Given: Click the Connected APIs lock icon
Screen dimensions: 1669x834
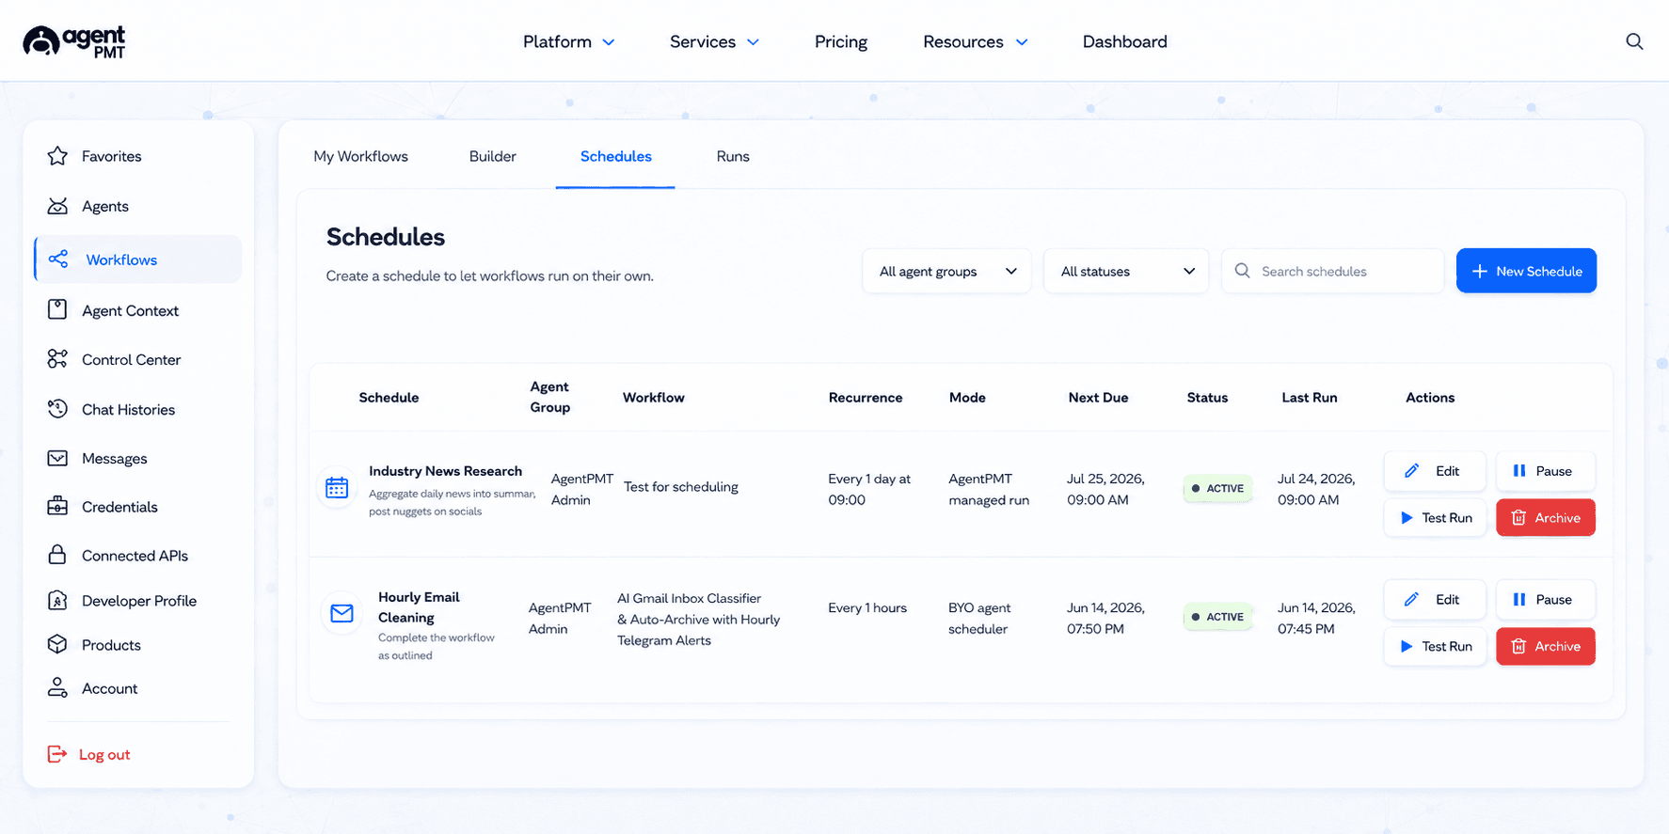Looking at the screenshot, I should (x=57, y=555).
